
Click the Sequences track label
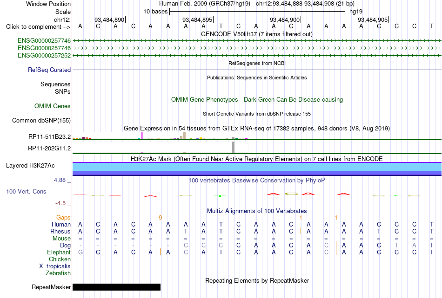pos(55,84)
